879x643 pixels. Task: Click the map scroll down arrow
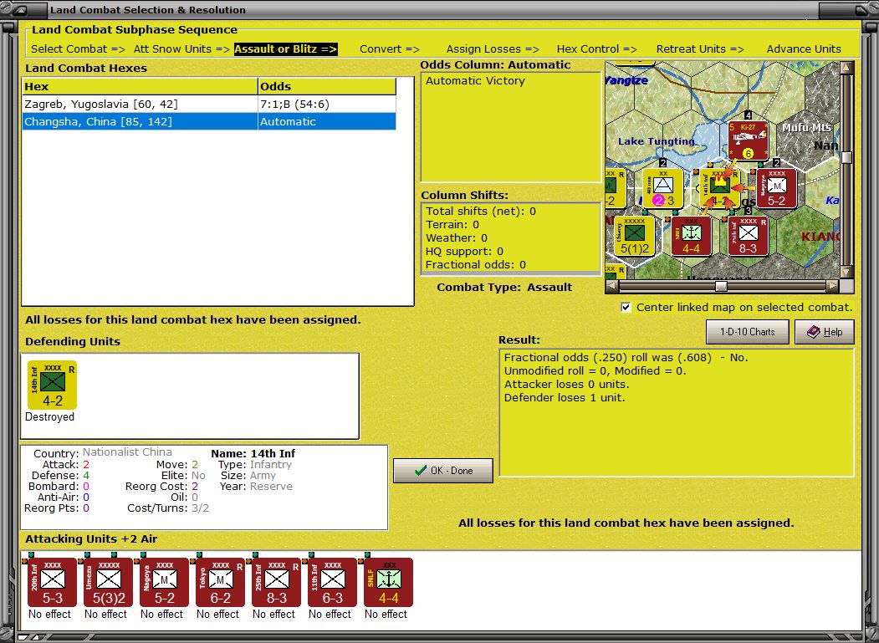(x=847, y=272)
